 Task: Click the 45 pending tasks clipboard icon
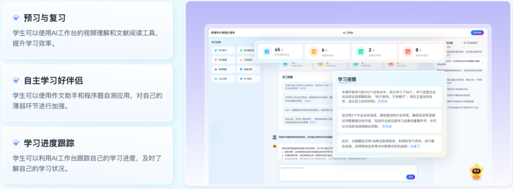(266, 52)
